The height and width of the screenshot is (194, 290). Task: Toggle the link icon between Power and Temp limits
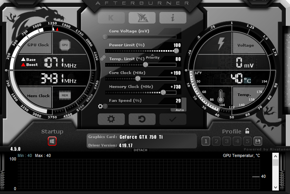click(103, 58)
